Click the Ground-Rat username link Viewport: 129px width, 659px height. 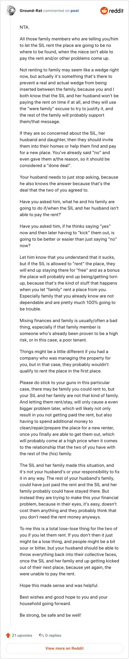tap(31, 11)
